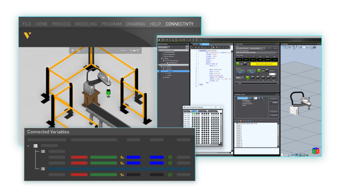Image resolution: width=338 pixels, height=190 pixels.
Task: Click the left jog arrow in Jog Control
Action: coord(241,72)
